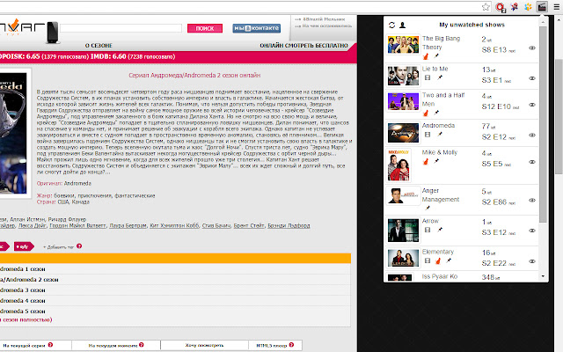Screen dimensions: 563x352
Task: Toggle eye icon for Two and a Half Men
Action: tap(532, 105)
